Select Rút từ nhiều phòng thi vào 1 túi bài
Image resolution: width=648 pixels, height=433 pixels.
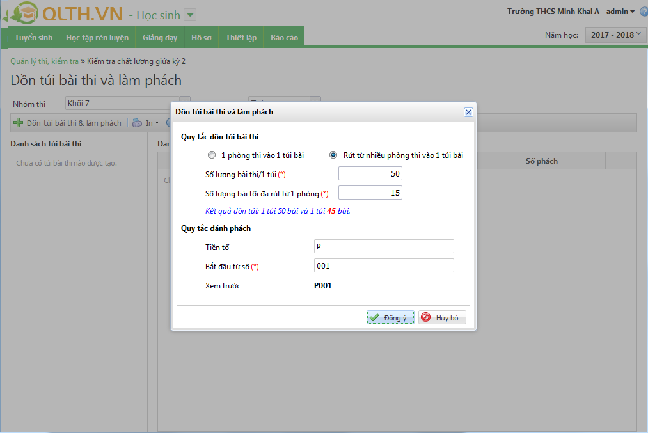(x=333, y=155)
